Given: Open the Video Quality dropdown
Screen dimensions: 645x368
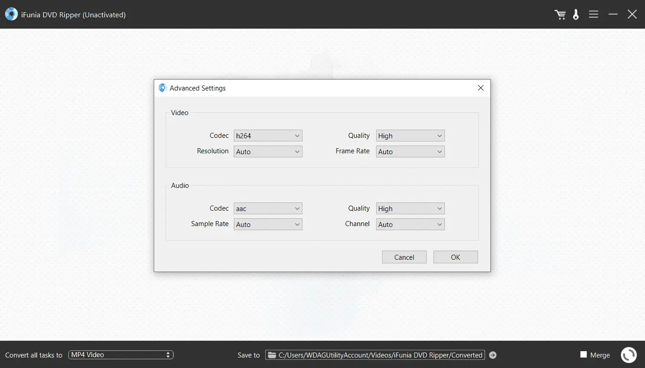Looking at the screenshot, I should point(410,136).
